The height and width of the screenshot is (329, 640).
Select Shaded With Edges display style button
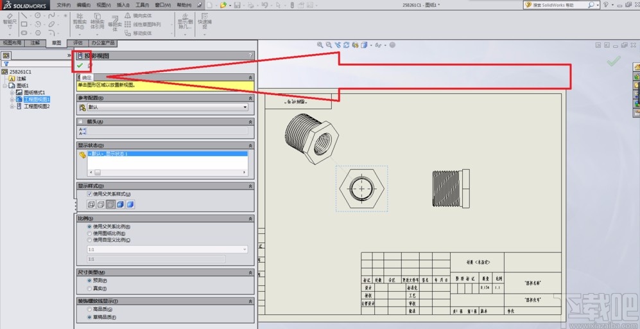click(121, 204)
